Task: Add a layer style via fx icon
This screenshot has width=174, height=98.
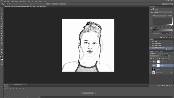Action: (x=160, y=85)
